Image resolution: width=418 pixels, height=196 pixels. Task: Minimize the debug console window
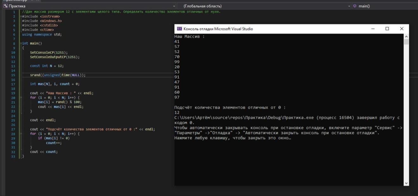coord(373,29)
